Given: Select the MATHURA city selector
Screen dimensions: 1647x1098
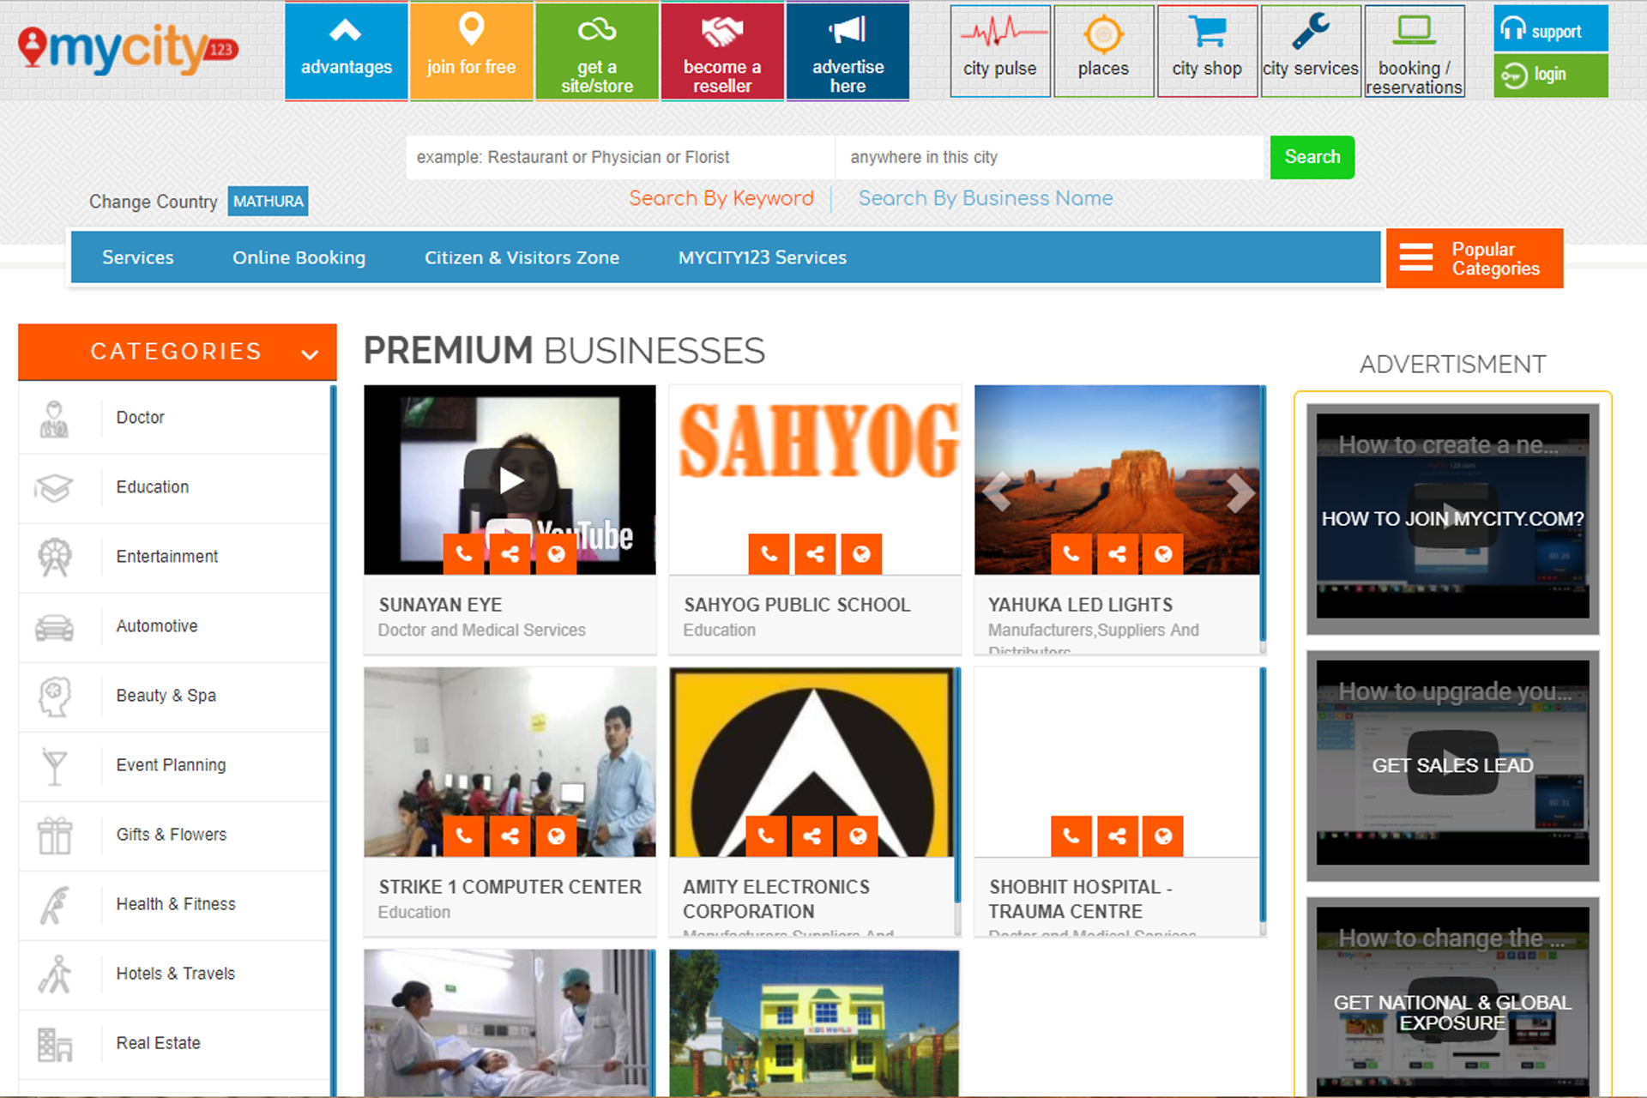Looking at the screenshot, I should [x=268, y=202].
